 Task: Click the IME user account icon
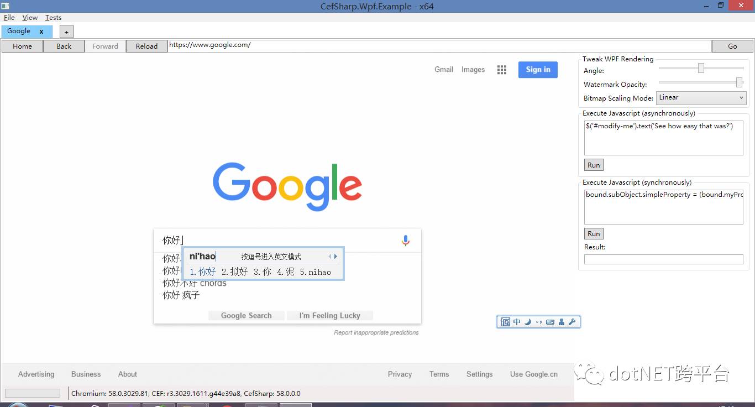(x=562, y=322)
